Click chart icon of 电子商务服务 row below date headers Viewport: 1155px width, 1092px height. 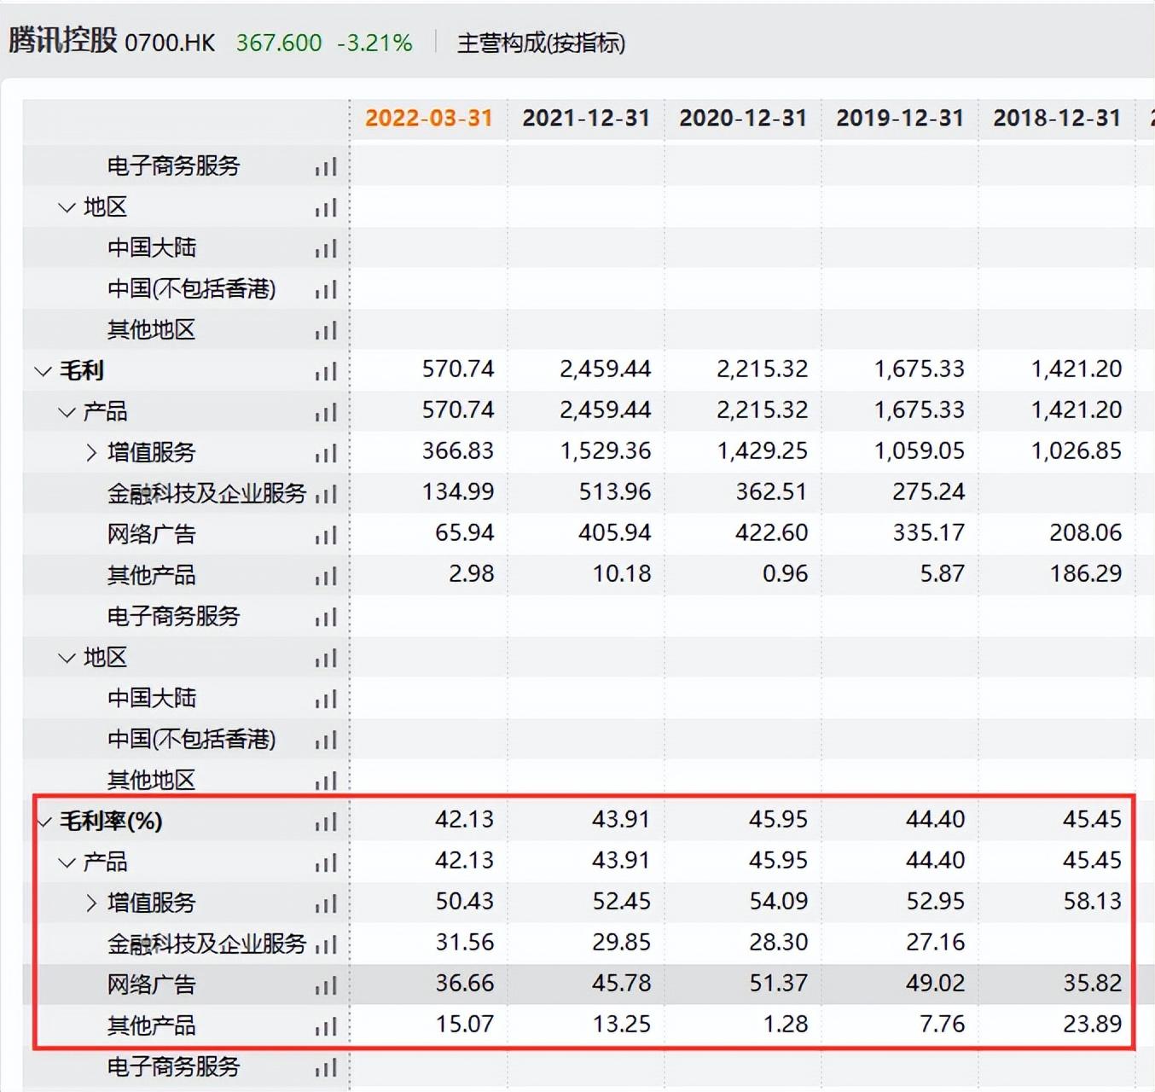coord(326,166)
